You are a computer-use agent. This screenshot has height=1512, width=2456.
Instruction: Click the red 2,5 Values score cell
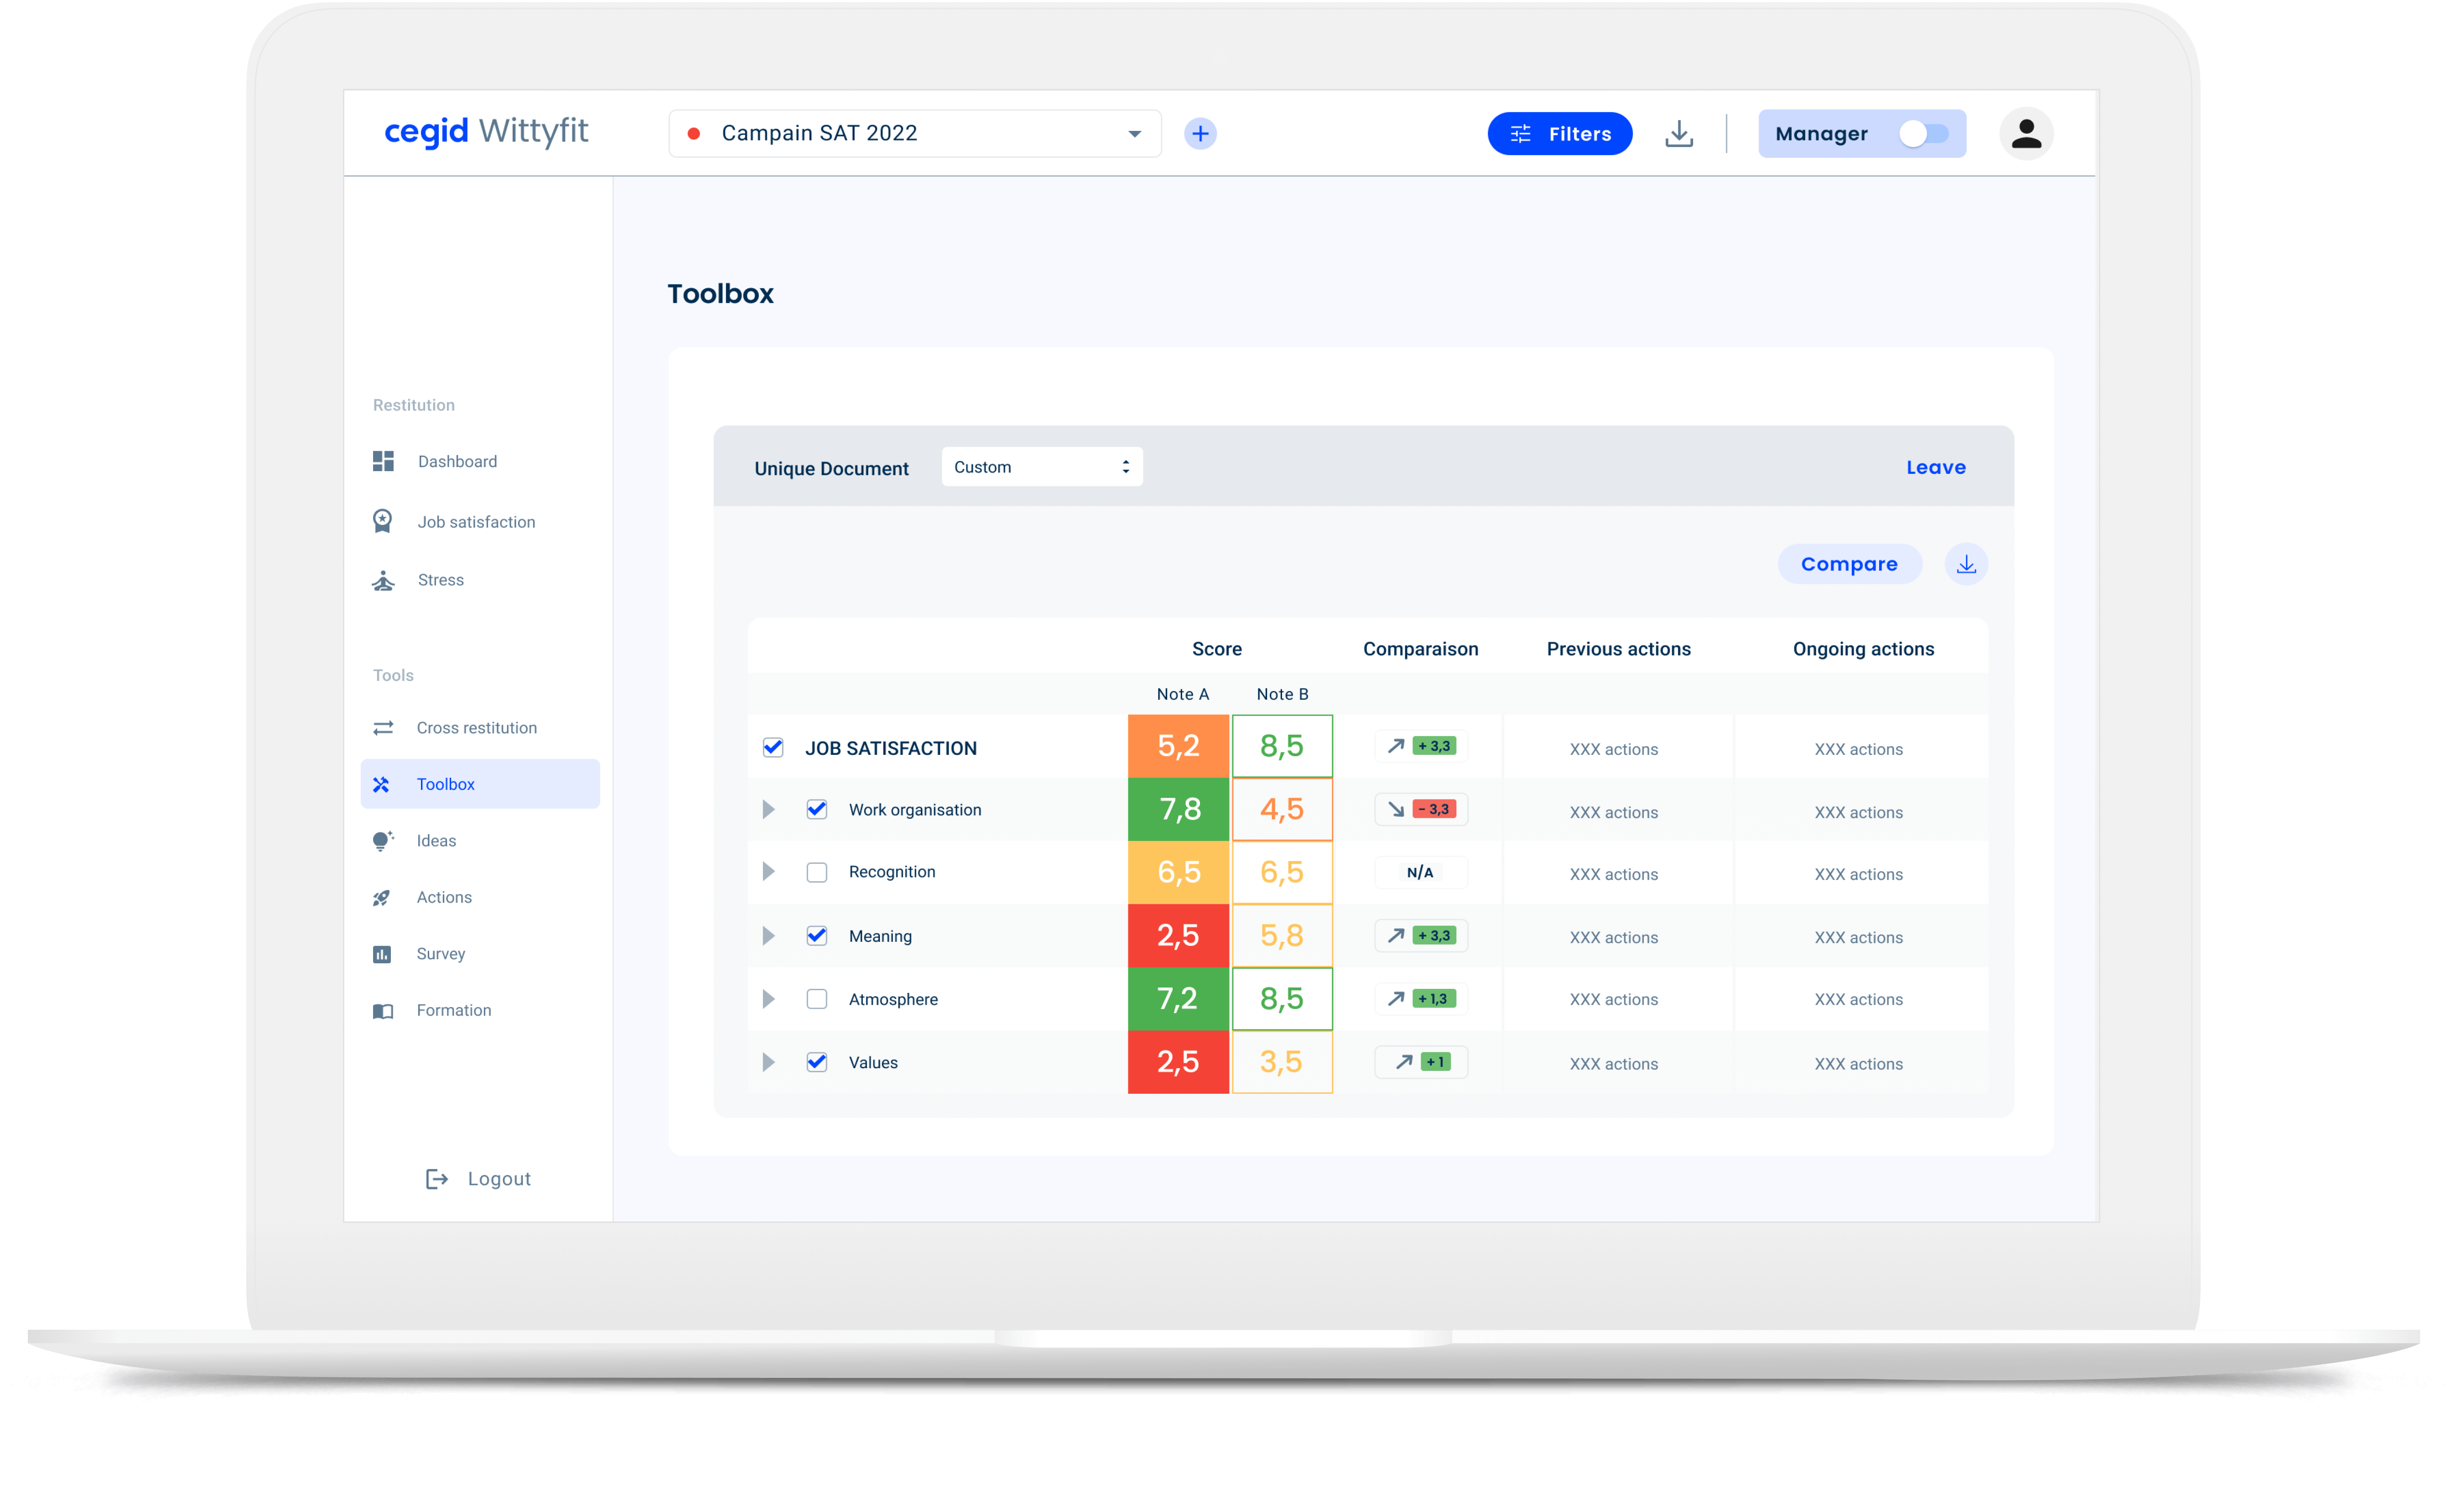(x=1178, y=1062)
